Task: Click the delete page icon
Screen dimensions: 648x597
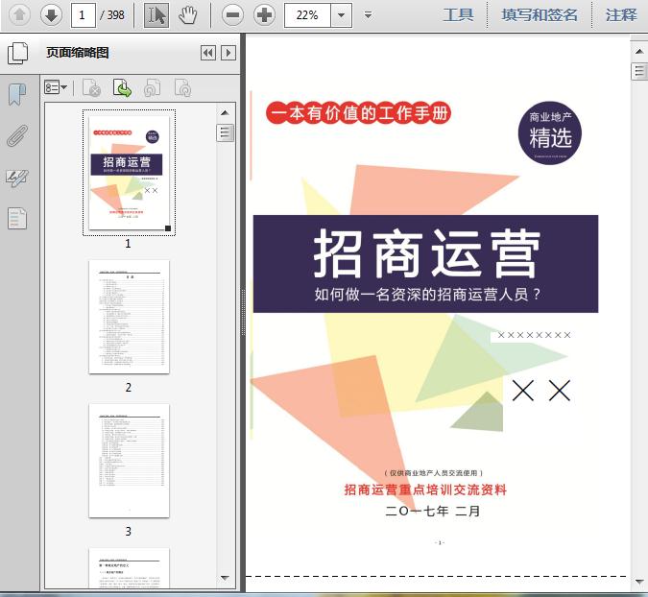Action: coord(92,87)
